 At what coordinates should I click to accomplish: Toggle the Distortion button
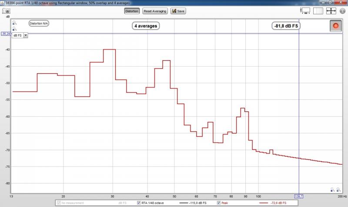132,11
